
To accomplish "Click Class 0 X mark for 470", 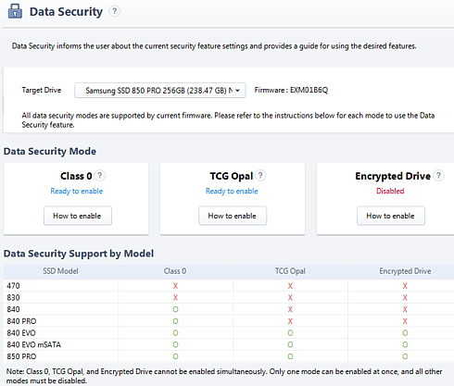I will click(175, 286).
